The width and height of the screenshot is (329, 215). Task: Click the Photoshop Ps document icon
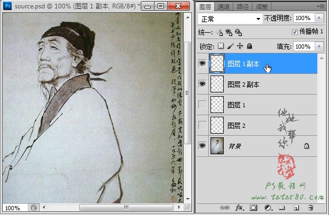(7, 6)
